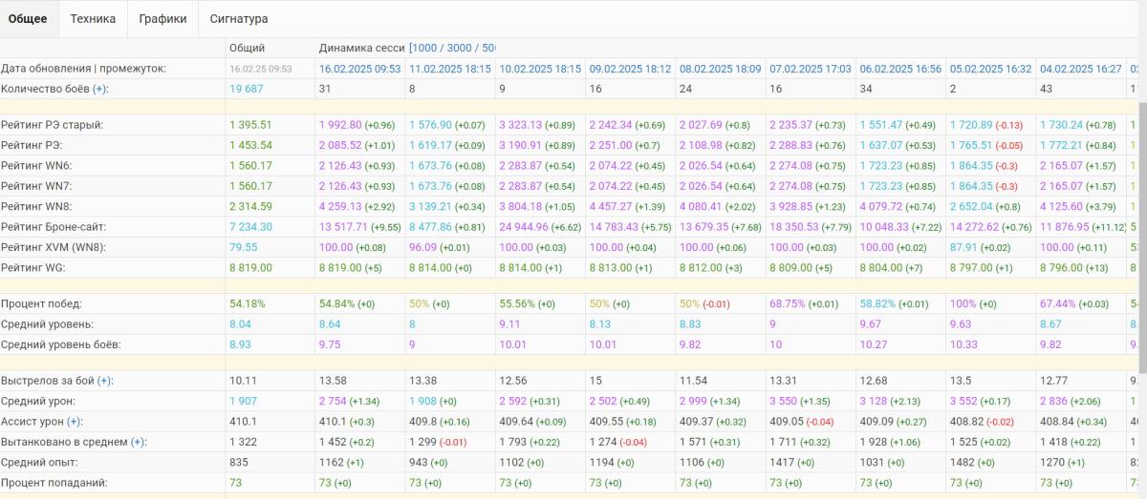This screenshot has width=1147, height=499.
Task: Click the WN8 value 4 259.13
Action: click(x=340, y=206)
